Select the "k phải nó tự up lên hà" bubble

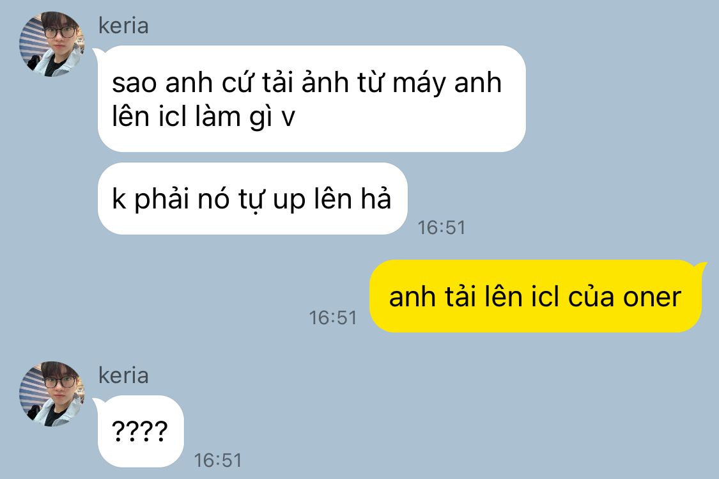coord(252,198)
